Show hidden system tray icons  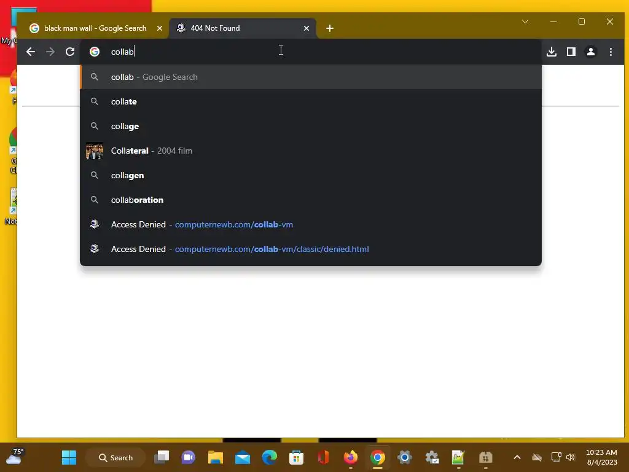click(x=517, y=457)
